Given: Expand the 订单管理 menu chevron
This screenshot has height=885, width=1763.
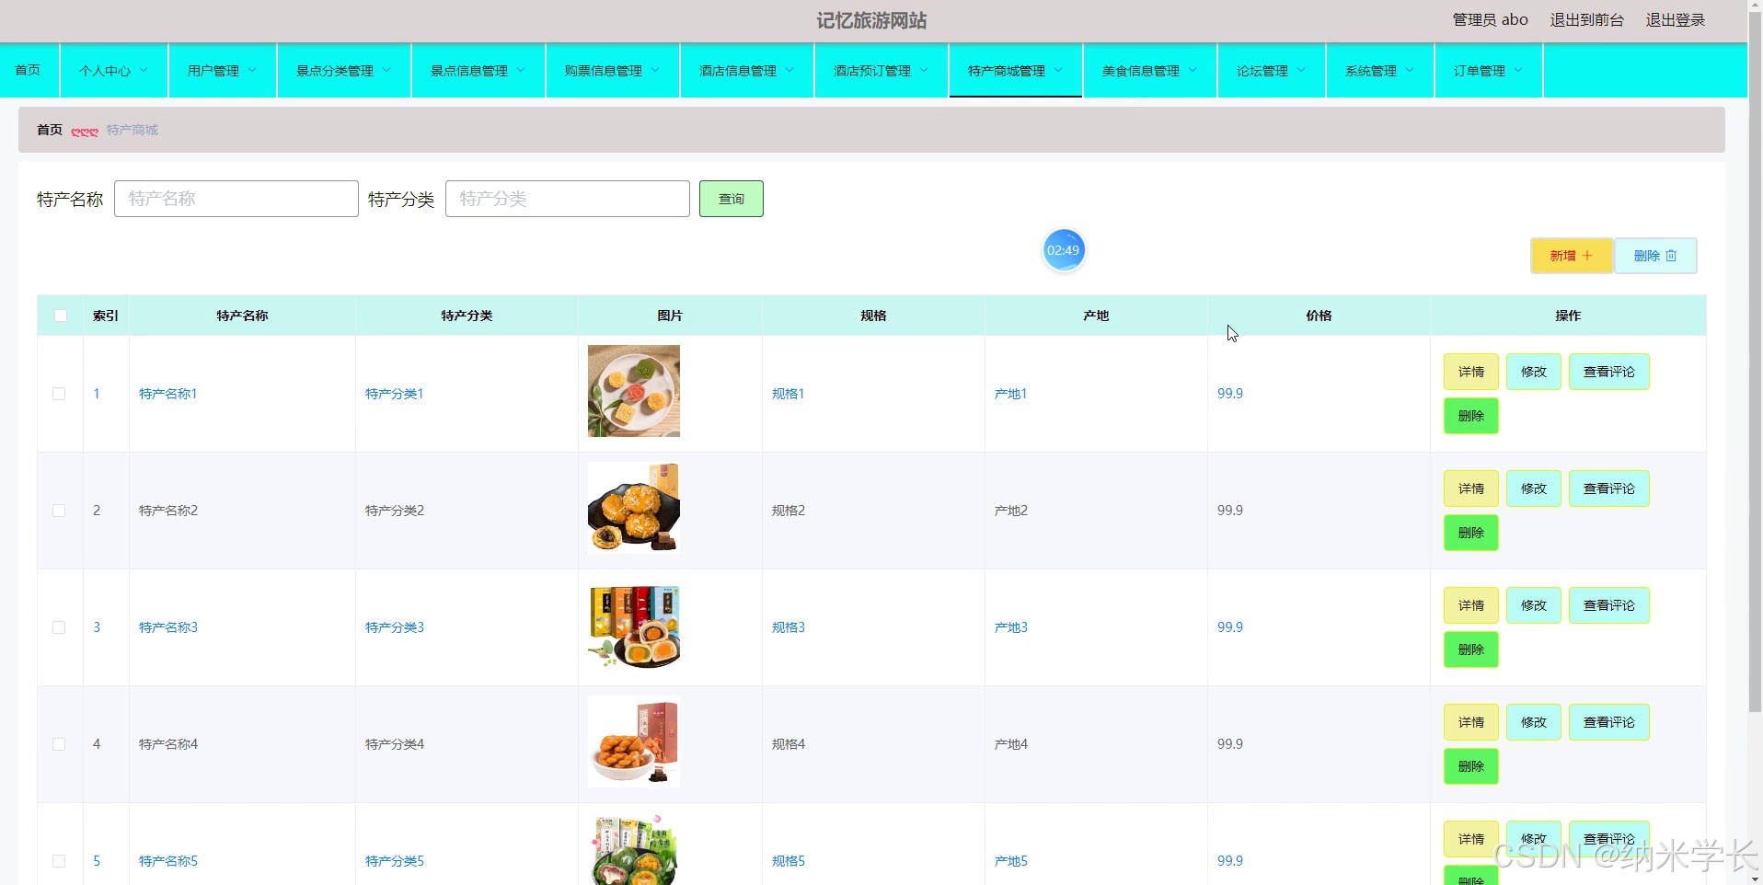Looking at the screenshot, I should pos(1518,70).
